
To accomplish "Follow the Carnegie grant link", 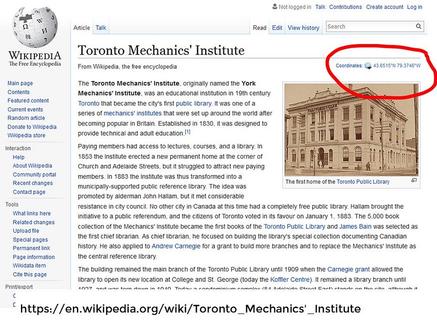I will tap(349, 269).
